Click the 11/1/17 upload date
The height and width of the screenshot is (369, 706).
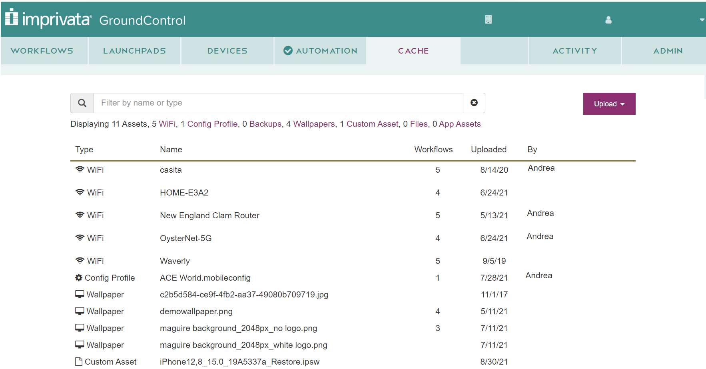[x=494, y=295]
